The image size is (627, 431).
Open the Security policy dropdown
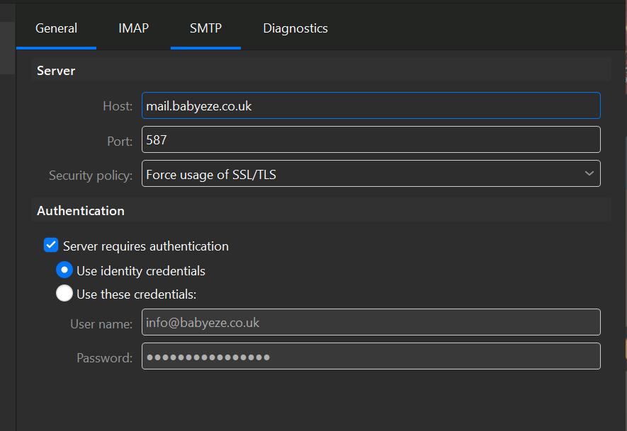coord(371,174)
